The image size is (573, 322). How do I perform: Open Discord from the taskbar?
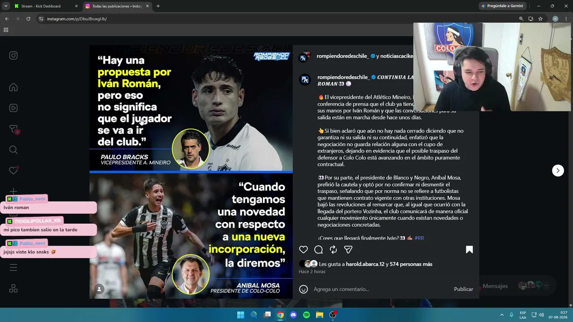tap(293, 315)
